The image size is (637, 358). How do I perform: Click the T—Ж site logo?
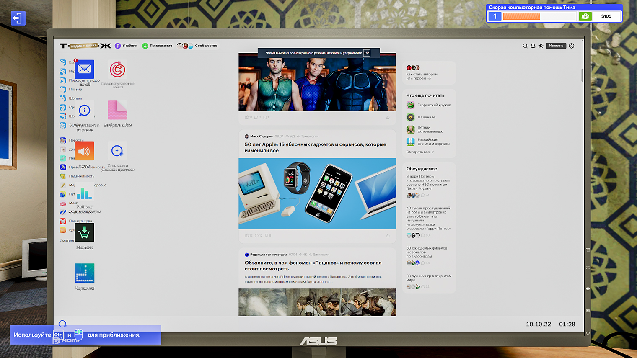(85, 46)
